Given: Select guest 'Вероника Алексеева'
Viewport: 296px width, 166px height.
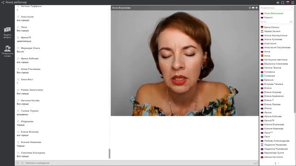Looking at the screenshot, I should click(x=276, y=64).
